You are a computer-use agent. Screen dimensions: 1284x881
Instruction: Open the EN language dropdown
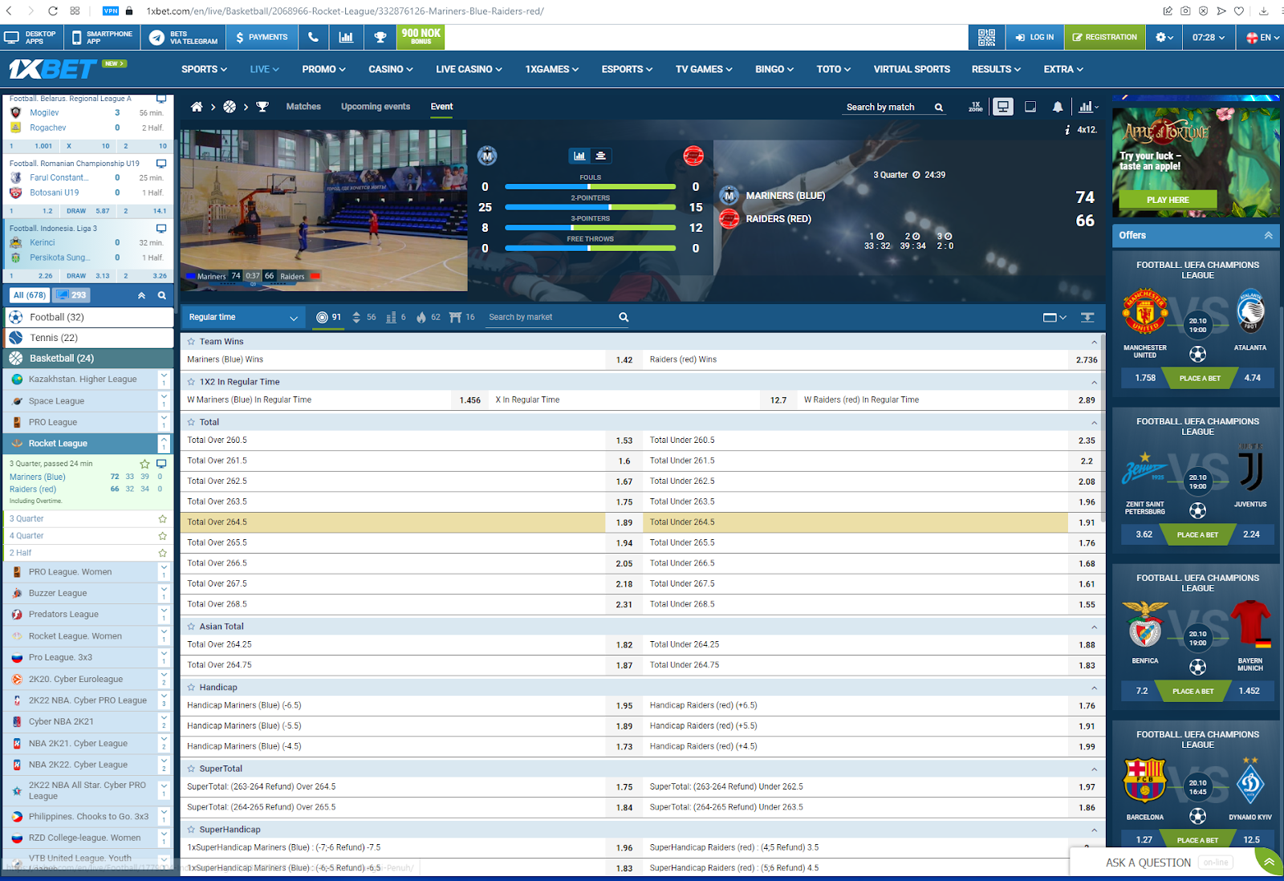1262,37
